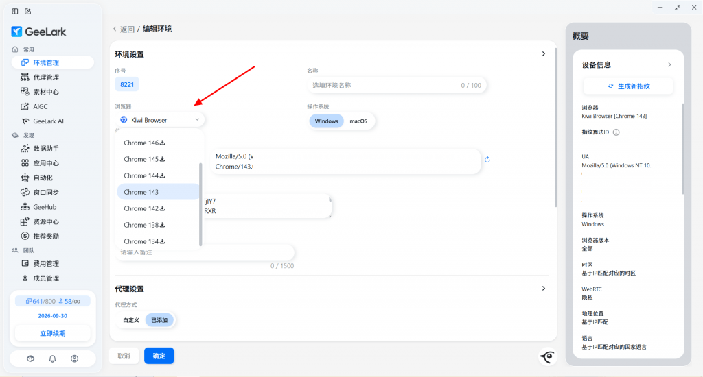Click the GeeLark logo
Screen dimensions: 703x377
coord(39,32)
